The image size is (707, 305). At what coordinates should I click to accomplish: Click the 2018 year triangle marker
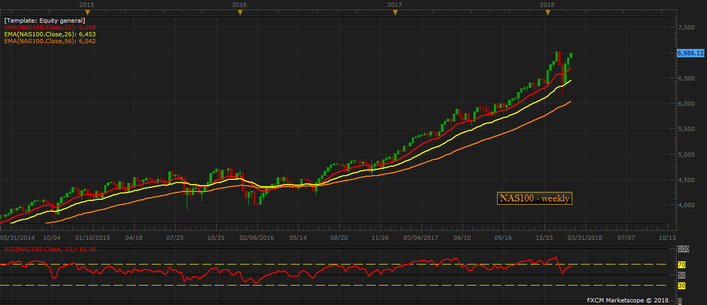(548, 12)
